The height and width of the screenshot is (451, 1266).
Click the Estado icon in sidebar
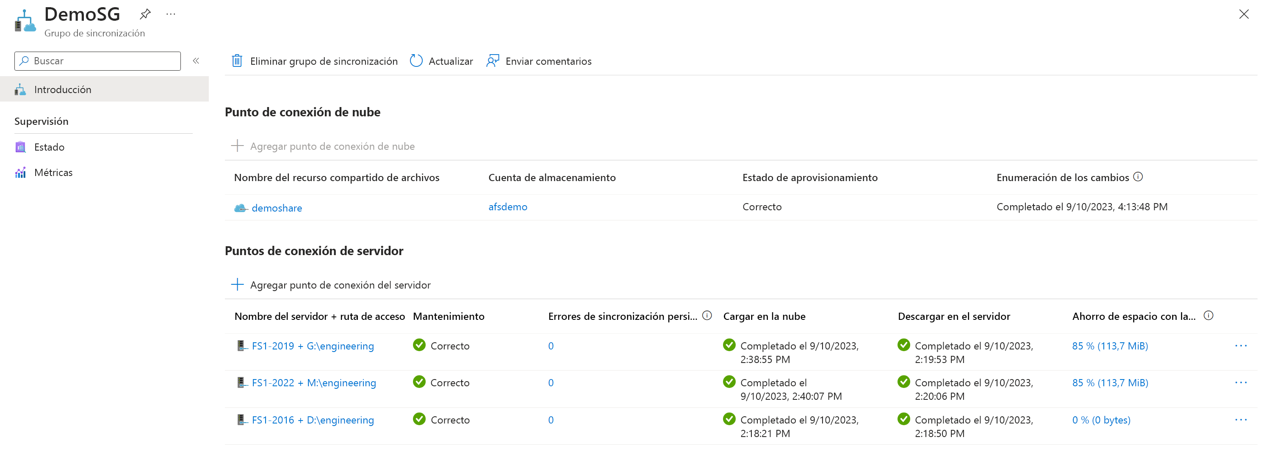pos(21,147)
